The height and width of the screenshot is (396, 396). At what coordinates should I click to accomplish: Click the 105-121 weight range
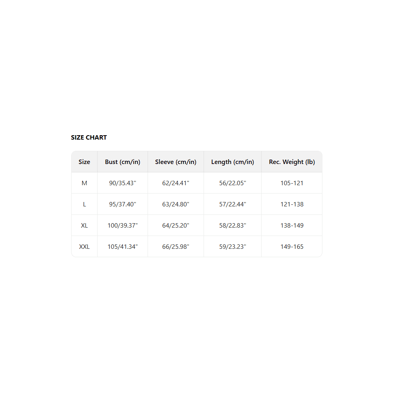pos(292,183)
